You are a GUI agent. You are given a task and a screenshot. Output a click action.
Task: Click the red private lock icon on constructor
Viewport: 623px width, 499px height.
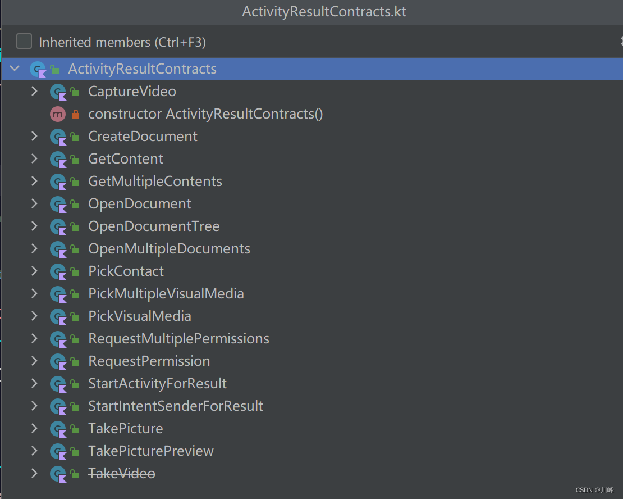[x=75, y=114]
